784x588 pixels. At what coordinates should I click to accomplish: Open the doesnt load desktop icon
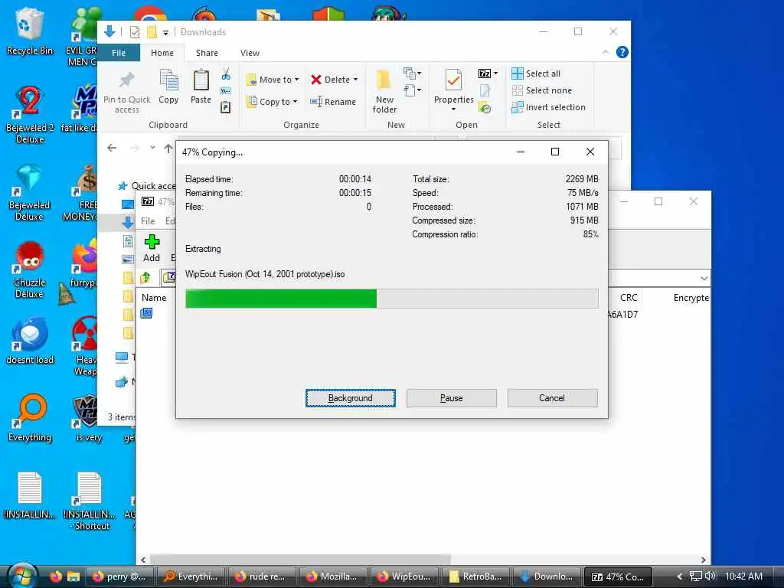[x=30, y=340]
